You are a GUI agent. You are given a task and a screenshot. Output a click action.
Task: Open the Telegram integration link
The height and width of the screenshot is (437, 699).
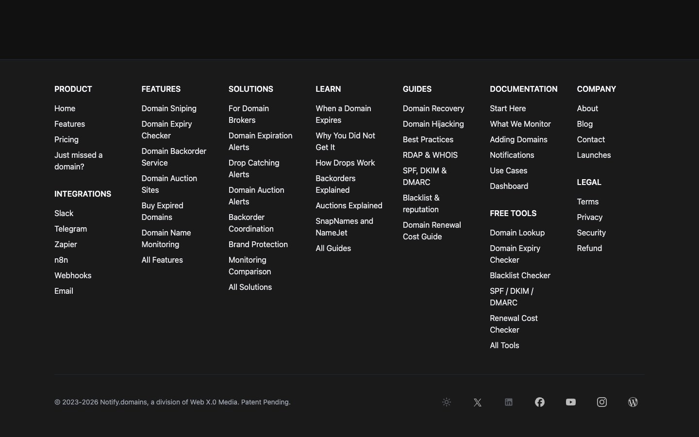pos(70,229)
